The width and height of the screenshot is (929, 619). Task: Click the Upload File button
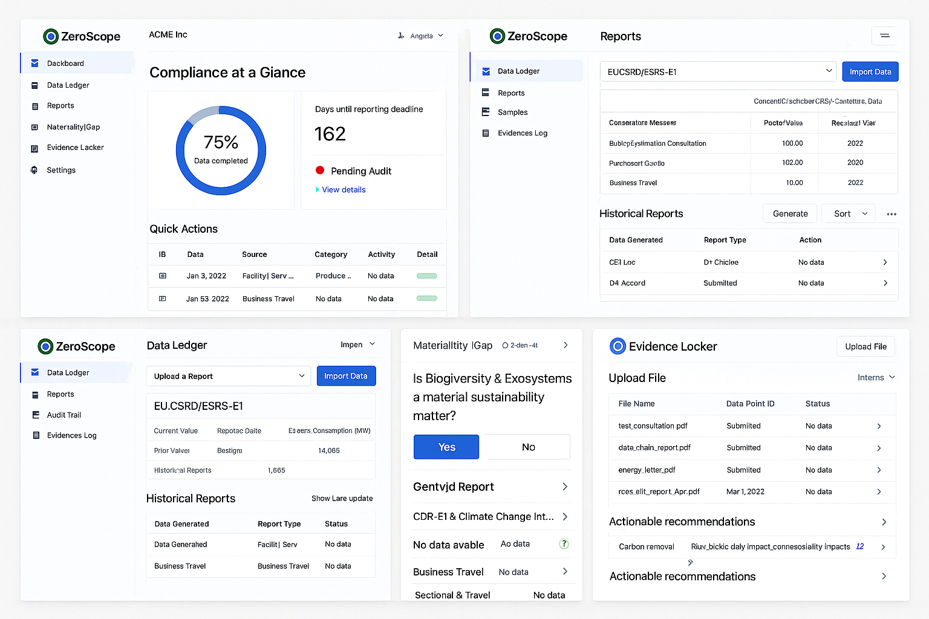tap(865, 346)
